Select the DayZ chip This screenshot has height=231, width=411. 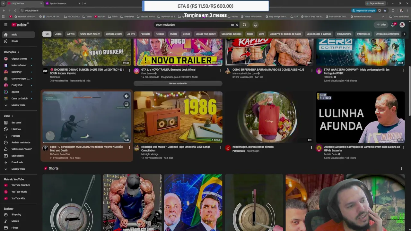[261, 34]
